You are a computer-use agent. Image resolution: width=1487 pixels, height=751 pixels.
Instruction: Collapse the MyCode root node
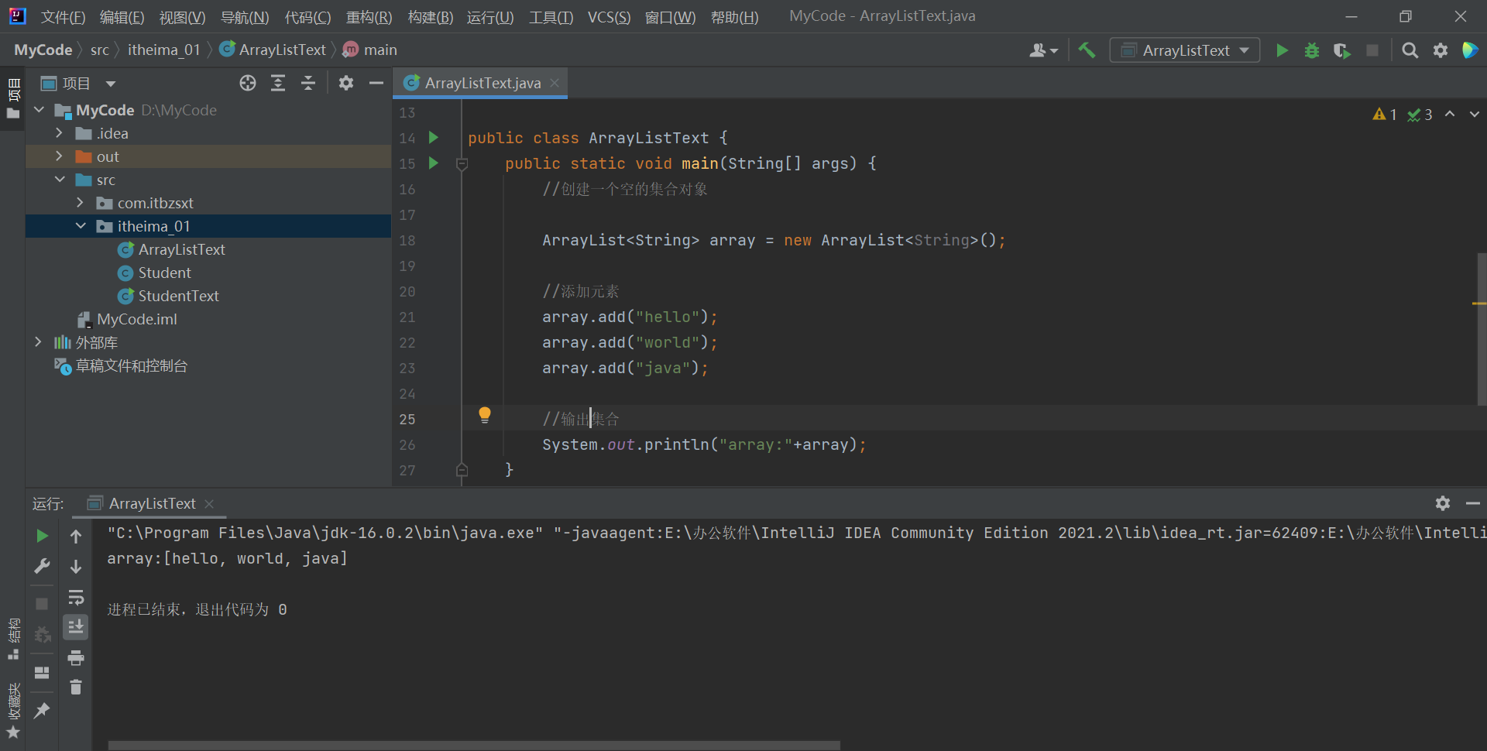point(39,110)
